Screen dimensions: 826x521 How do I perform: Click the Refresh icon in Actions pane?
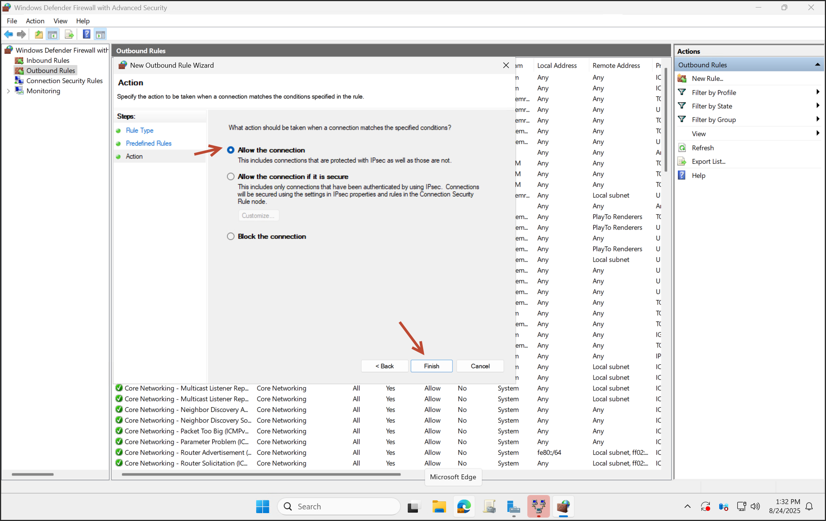point(682,148)
